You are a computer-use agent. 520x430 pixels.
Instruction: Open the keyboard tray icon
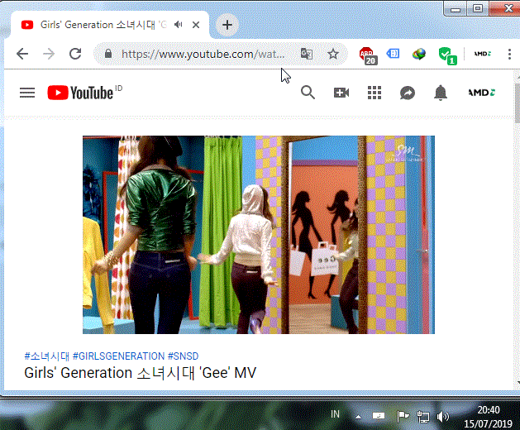coord(379,416)
